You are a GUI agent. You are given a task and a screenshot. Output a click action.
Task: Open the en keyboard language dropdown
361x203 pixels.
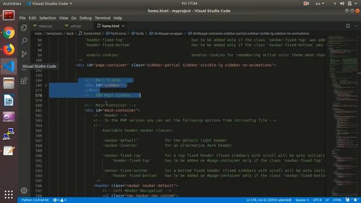pyautogui.click(x=320, y=3)
